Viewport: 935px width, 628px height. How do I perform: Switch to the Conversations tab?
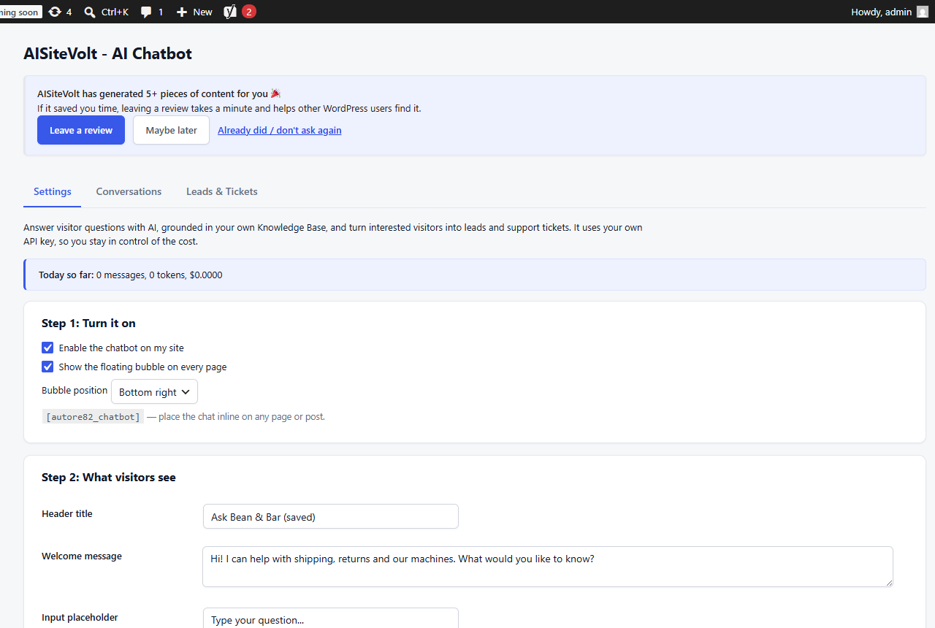coord(129,191)
